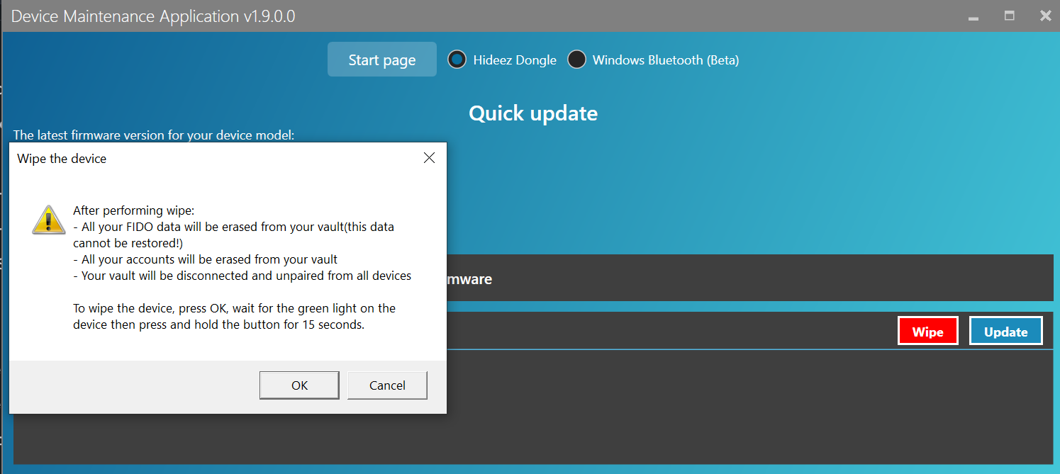Image resolution: width=1060 pixels, height=474 pixels.
Task: Click the latest firmware version label
Action: (154, 135)
